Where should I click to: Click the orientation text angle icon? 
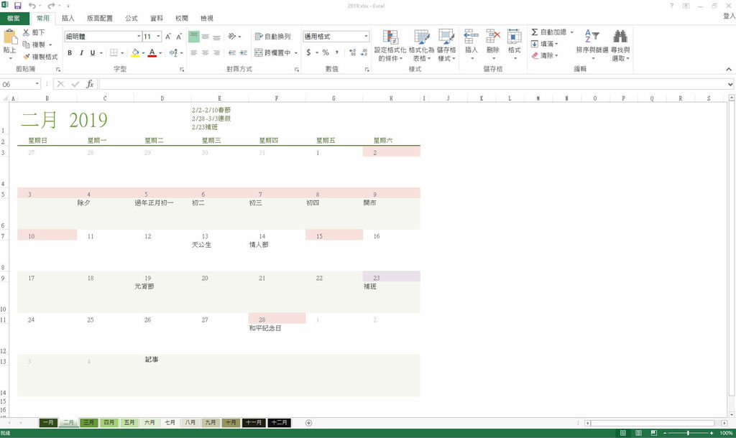tap(232, 36)
